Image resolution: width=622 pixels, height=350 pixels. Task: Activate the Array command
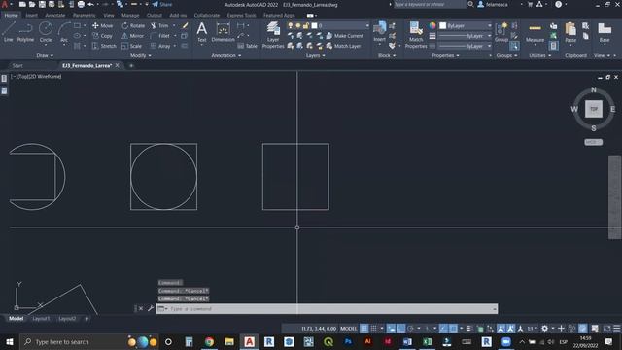(160, 46)
